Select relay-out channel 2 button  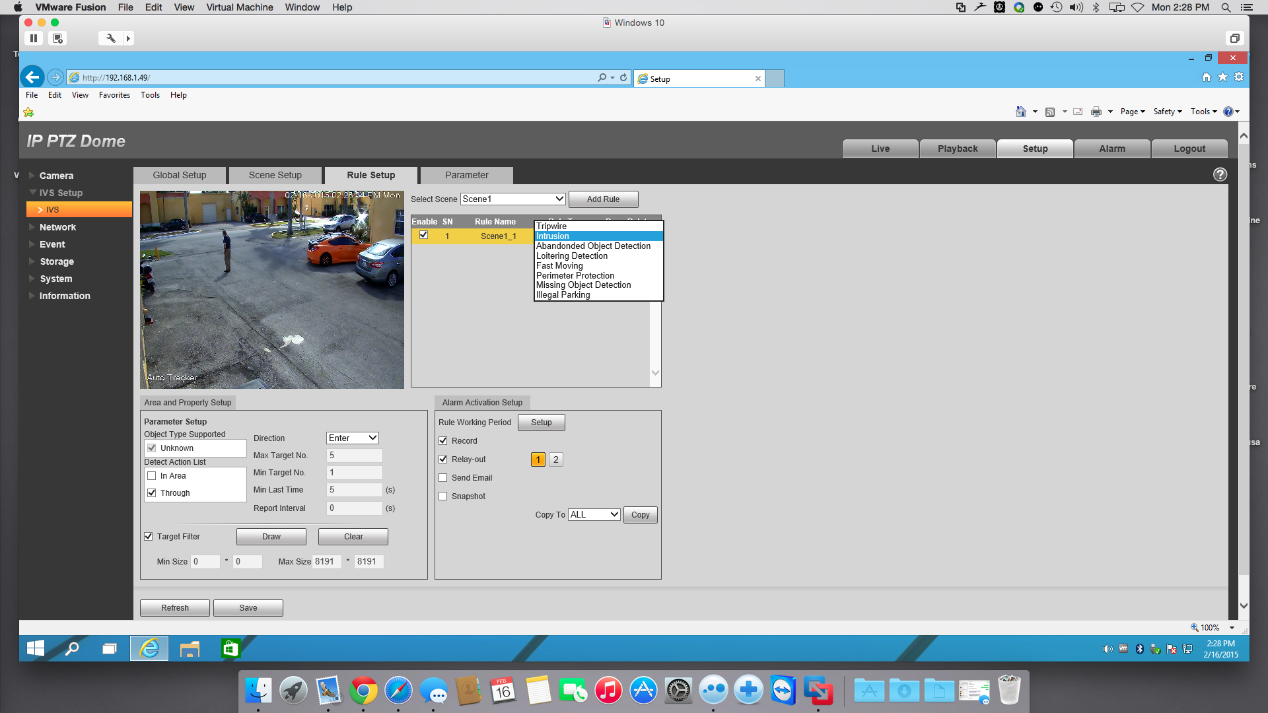coord(555,459)
